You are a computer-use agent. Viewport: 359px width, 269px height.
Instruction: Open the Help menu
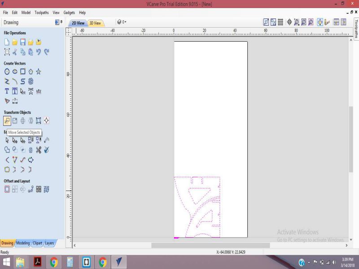click(x=83, y=13)
